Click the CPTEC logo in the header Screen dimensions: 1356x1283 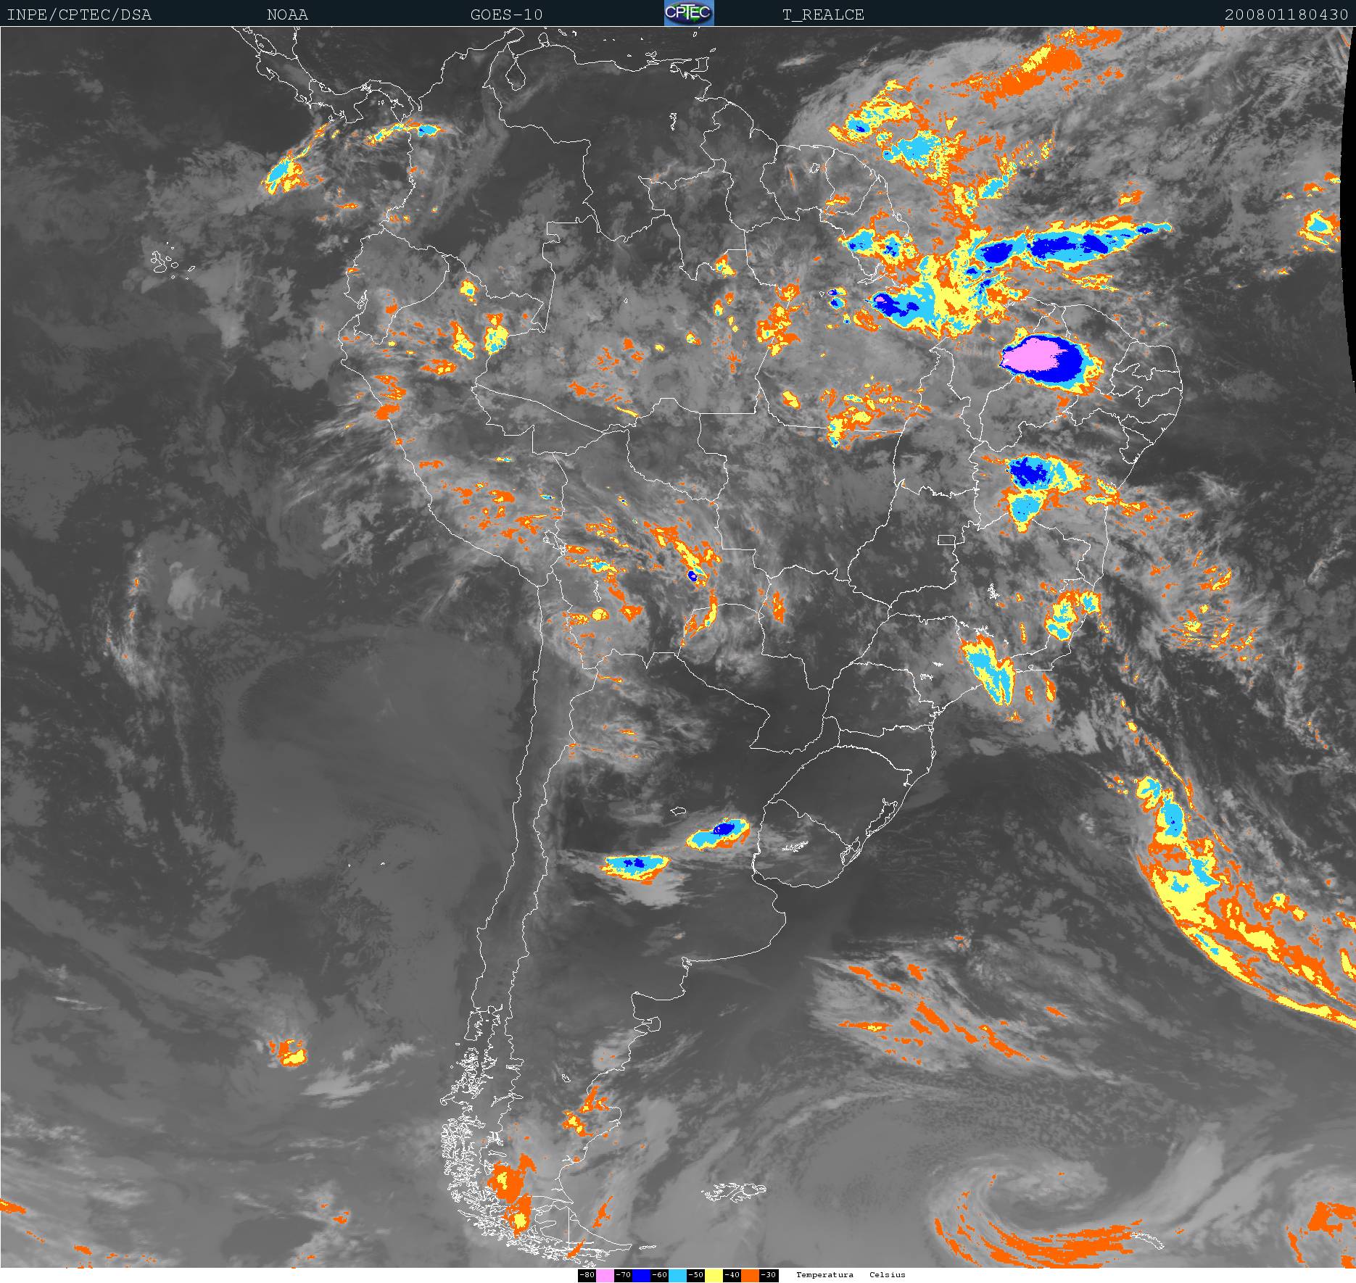(x=689, y=13)
